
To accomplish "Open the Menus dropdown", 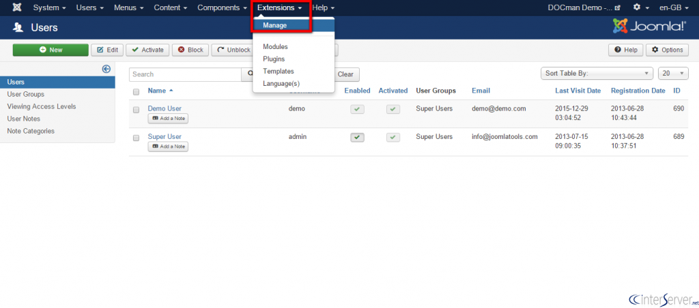I will [128, 7].
